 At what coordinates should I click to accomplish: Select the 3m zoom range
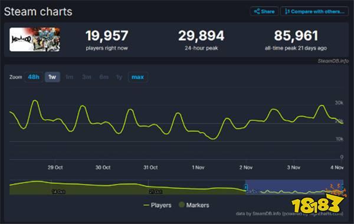[87, 77]
